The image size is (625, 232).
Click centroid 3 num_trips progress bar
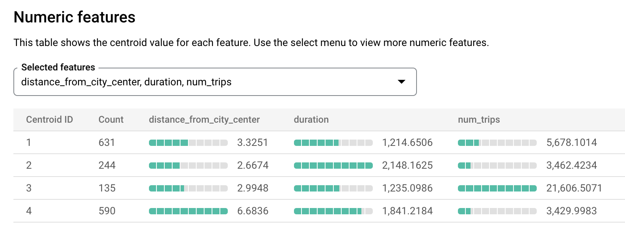click(x=497, y=188)
